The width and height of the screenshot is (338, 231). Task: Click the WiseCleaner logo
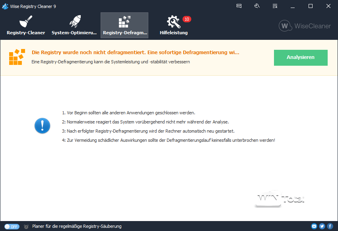305,26
